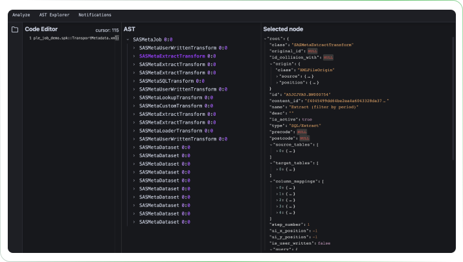Click the content_id hash value
The height and width of the screenshot is (262, 463).
point(346,101)
